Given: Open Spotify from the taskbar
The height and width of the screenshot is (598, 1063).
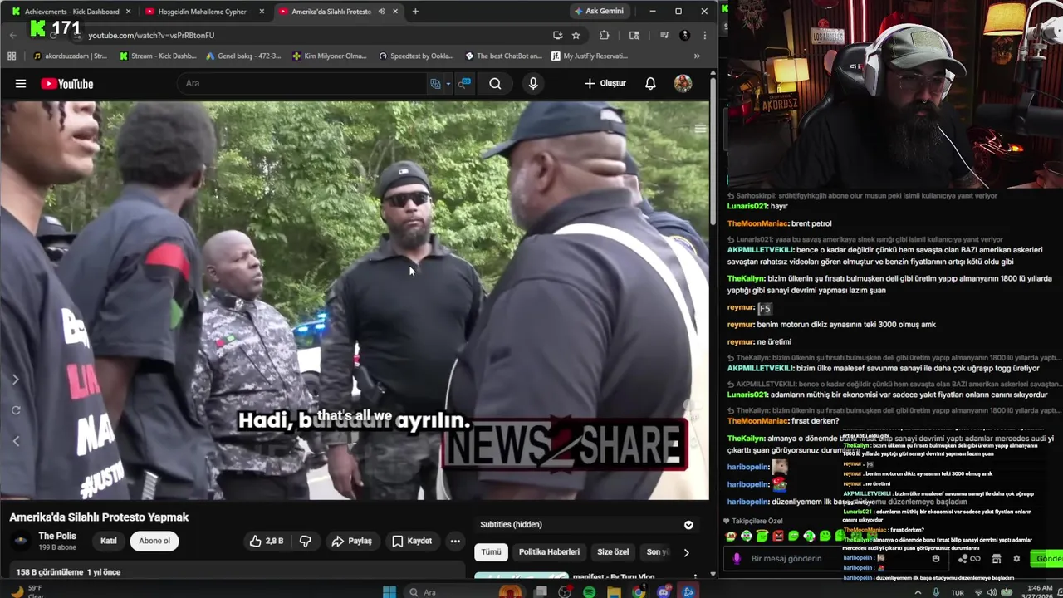Looking at the screenshot, I should pyautogui.click(x=589, y=592).
